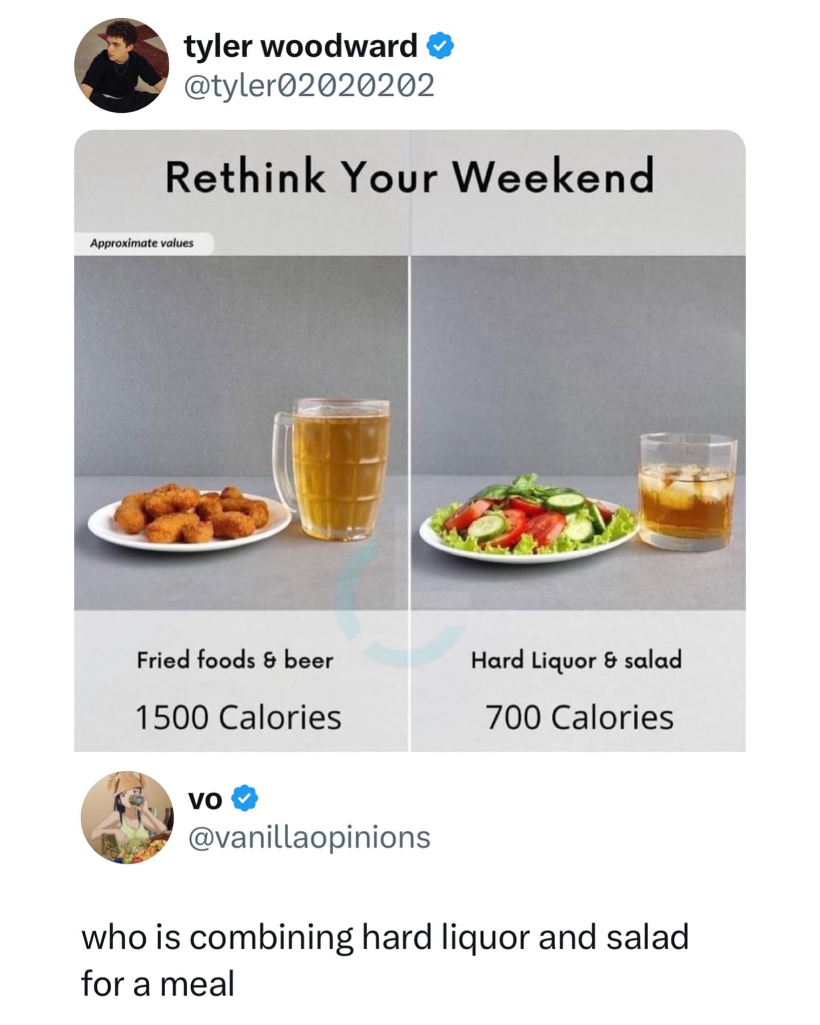Click the vo display name

[204, 799]
